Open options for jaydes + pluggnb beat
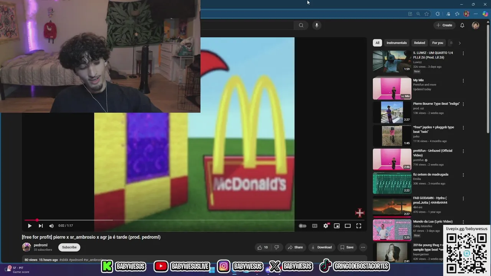The height and width of the screenshot is (276, 491). tap(463, 128)
